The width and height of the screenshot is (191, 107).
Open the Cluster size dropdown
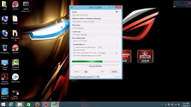(x=96, y=35)
